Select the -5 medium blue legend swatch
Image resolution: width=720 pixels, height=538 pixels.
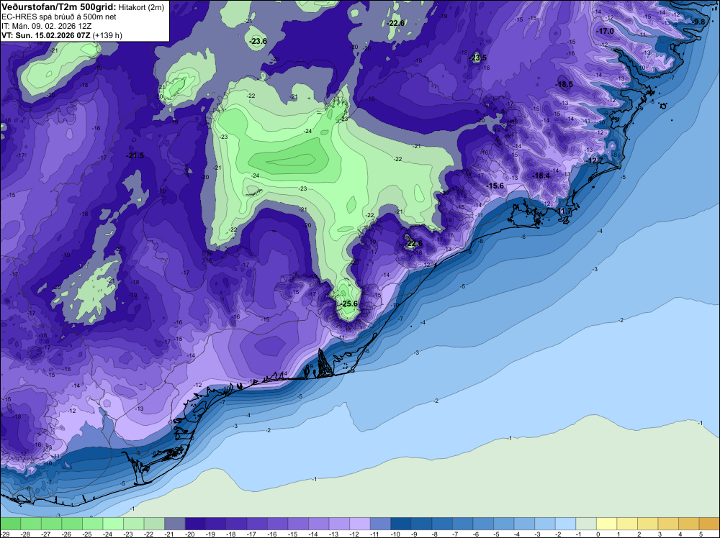[504, 524]
